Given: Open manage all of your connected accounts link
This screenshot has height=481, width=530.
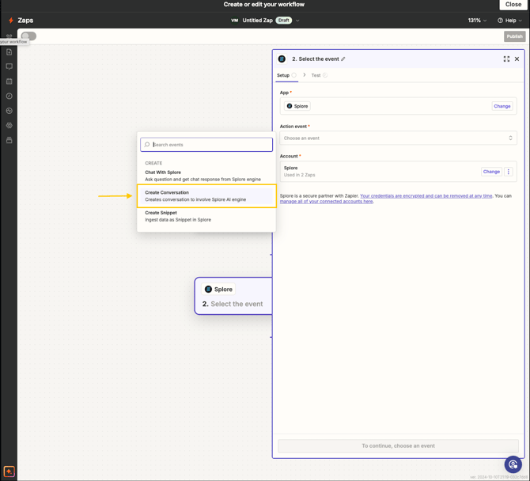Looking at the screenshot, I should coord(326,202).
